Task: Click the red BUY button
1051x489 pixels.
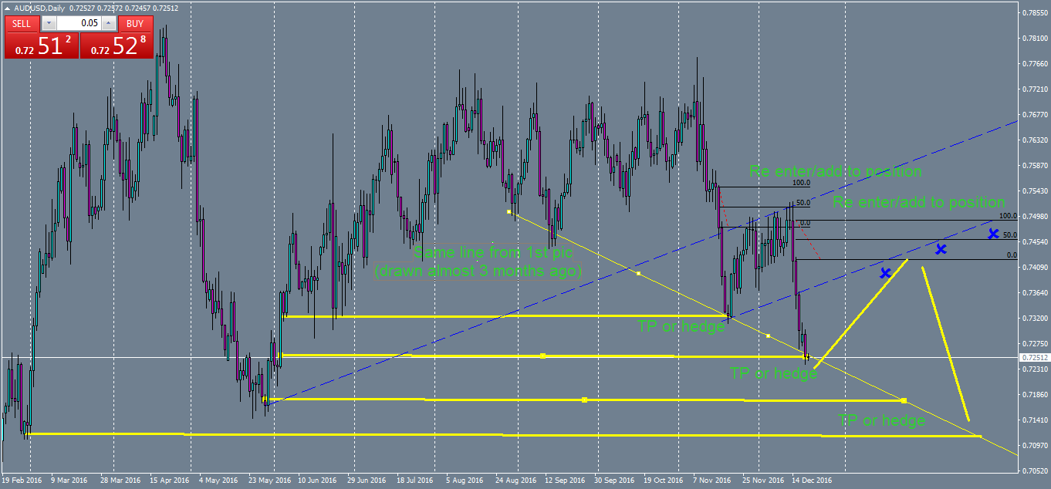Action: point(134,24)
